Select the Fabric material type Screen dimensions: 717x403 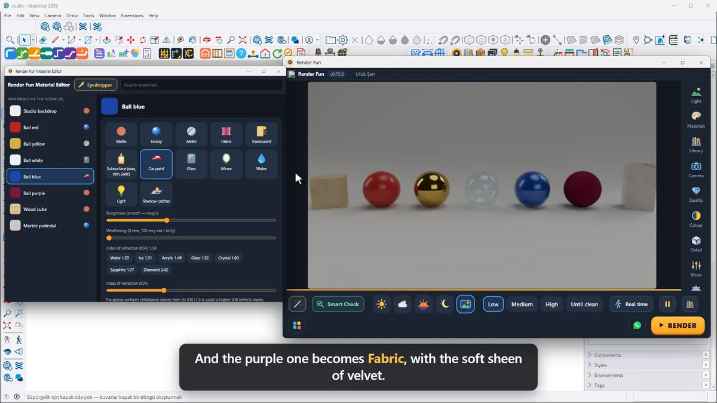tap(226, 134)
